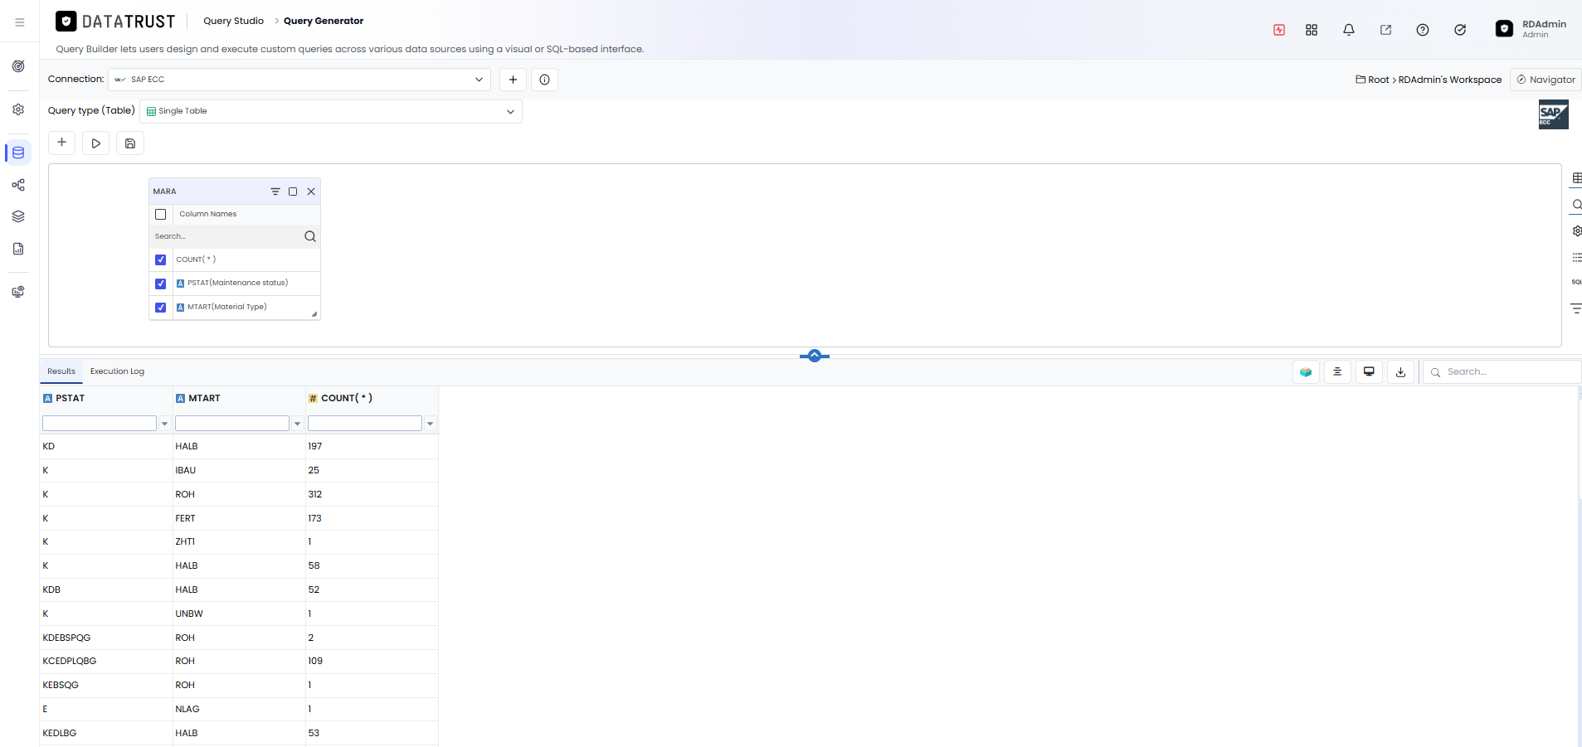Switch to the Results tab
The width and height of the screenshot is (1582, 747).
61,371
